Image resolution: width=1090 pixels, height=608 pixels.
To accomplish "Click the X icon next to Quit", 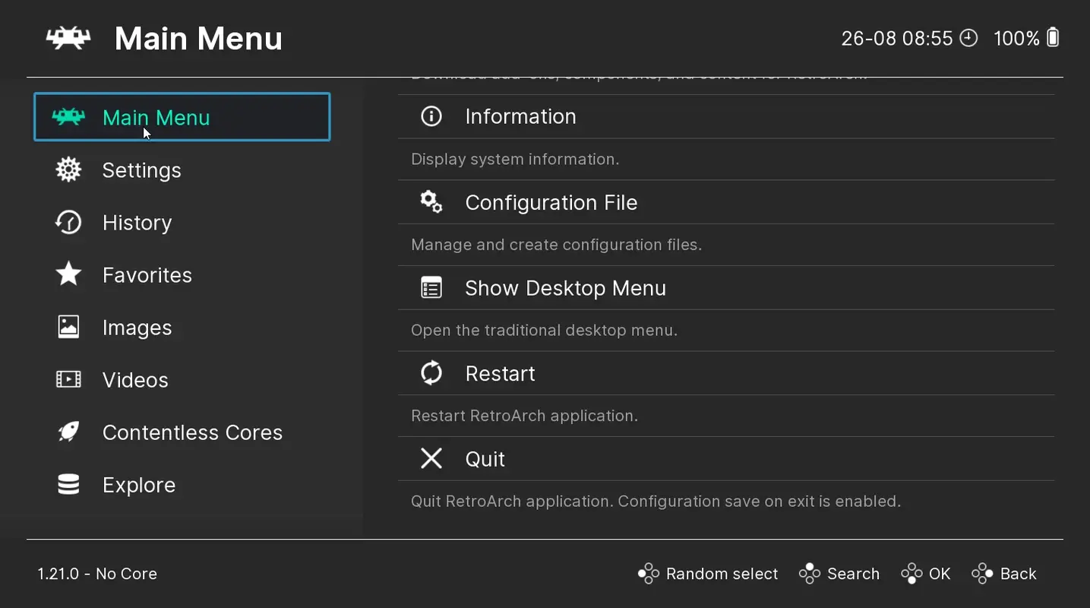I will (431, 458).
